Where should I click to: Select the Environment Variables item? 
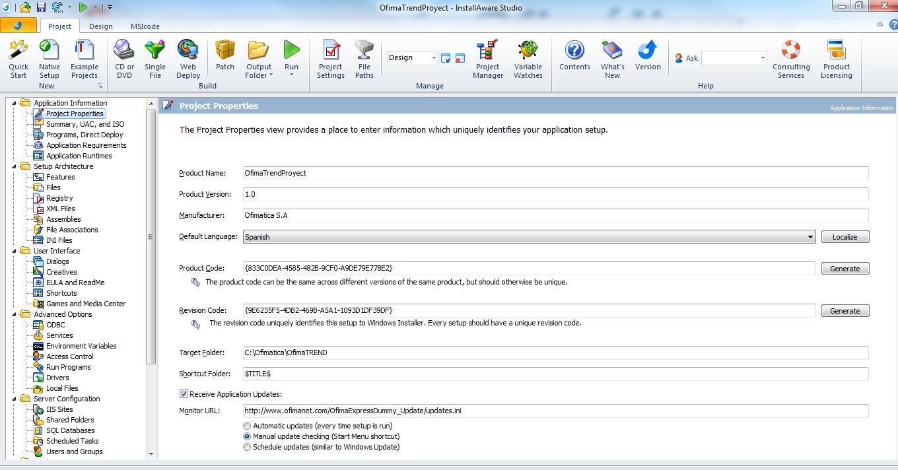[81, 346]
